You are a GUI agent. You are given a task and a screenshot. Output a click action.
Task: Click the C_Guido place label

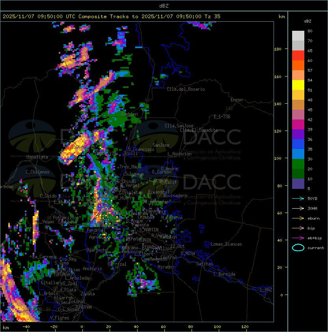[48, 196]
